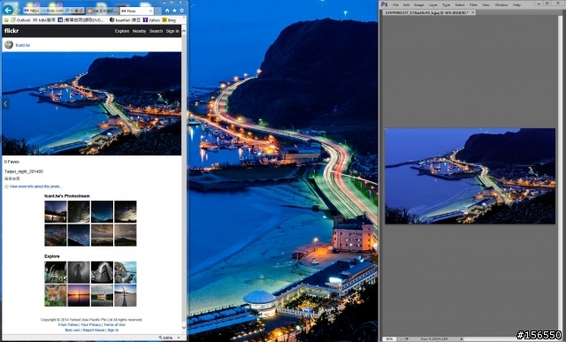Open the browser home icon

(x=167, y=11)
